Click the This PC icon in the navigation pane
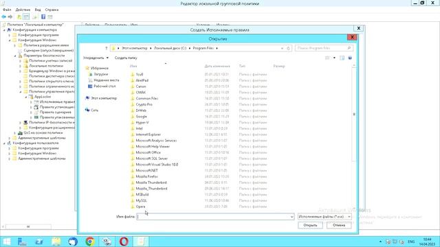Viewport: 440px width, 247px height. point(87,98)
